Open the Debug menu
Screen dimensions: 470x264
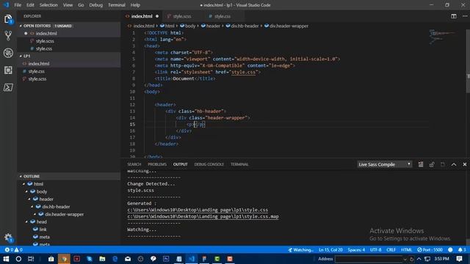[x=96, y=5]
